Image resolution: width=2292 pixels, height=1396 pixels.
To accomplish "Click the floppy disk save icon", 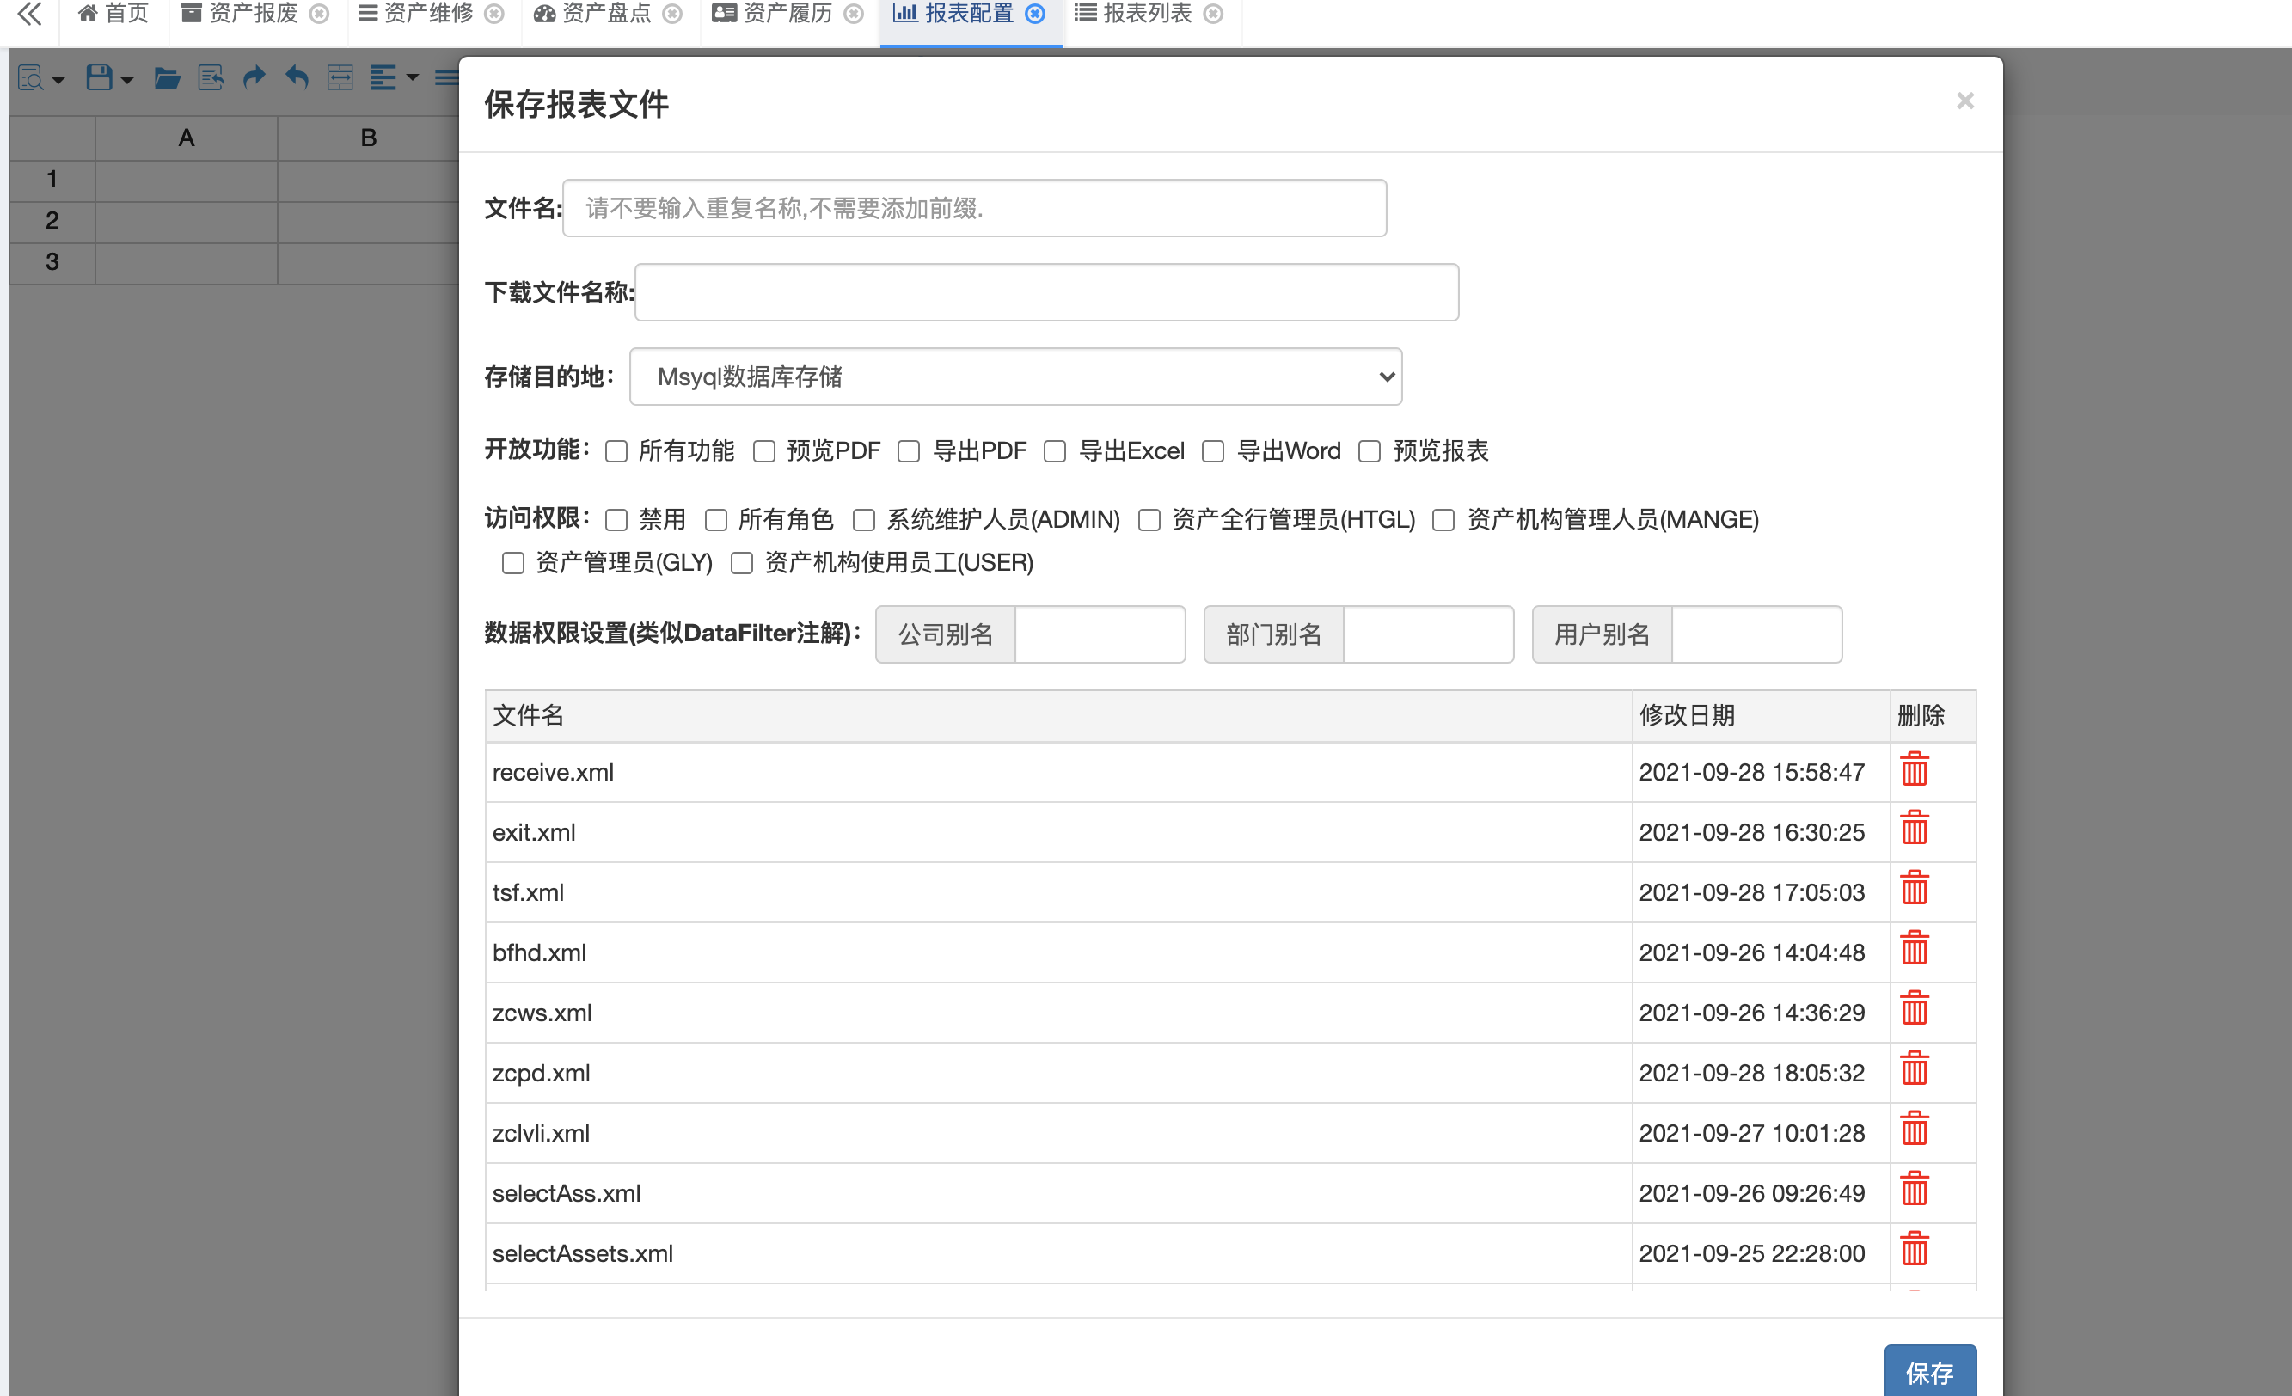I will (100, 77).
